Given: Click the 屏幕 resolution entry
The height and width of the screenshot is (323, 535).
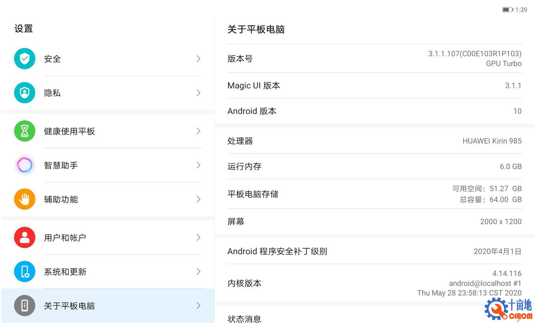Looking at the screenshot, I should point(366,221).
